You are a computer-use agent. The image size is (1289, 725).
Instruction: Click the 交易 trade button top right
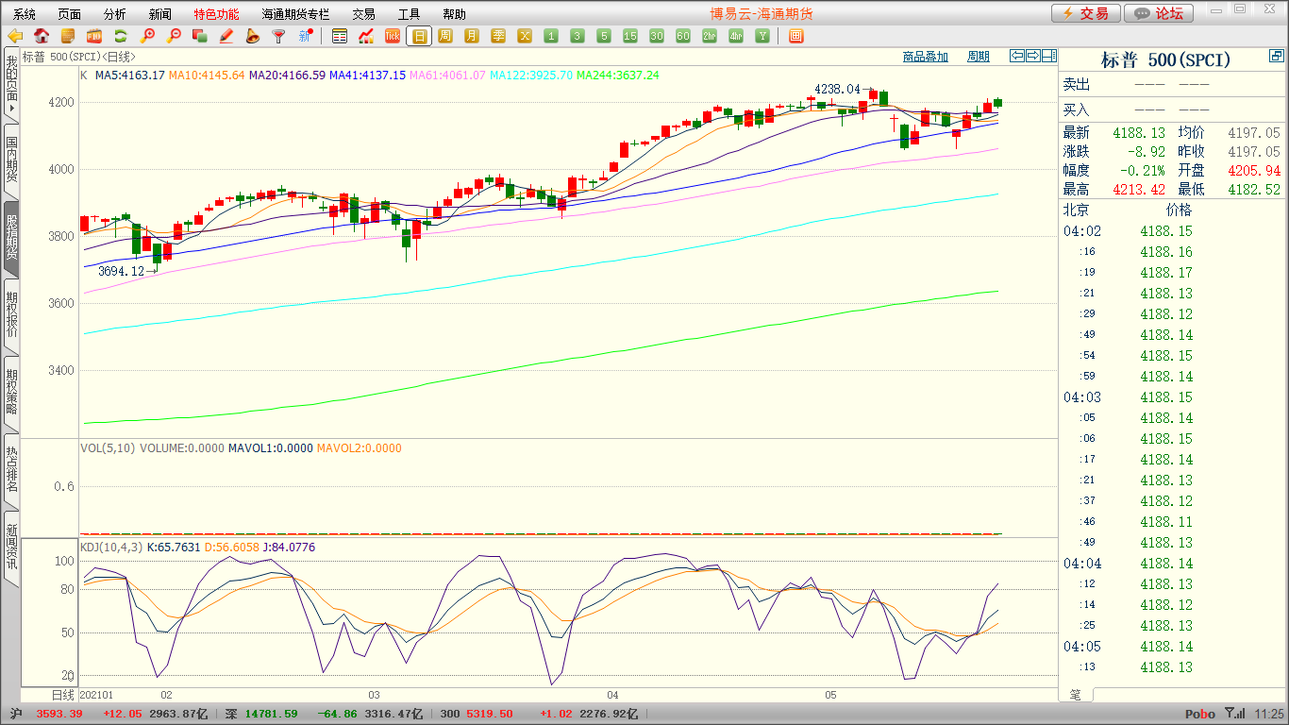(1086, 13)
